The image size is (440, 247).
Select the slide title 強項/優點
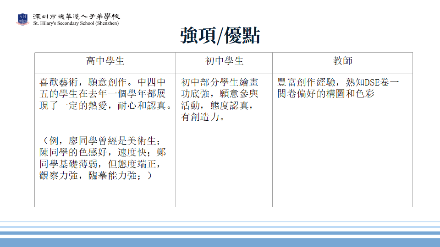220,36
